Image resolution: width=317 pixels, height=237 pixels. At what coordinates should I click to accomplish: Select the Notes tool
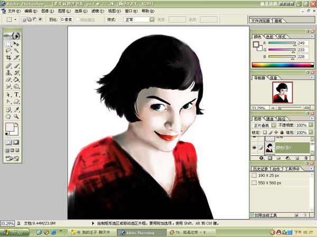click(8, 110)
